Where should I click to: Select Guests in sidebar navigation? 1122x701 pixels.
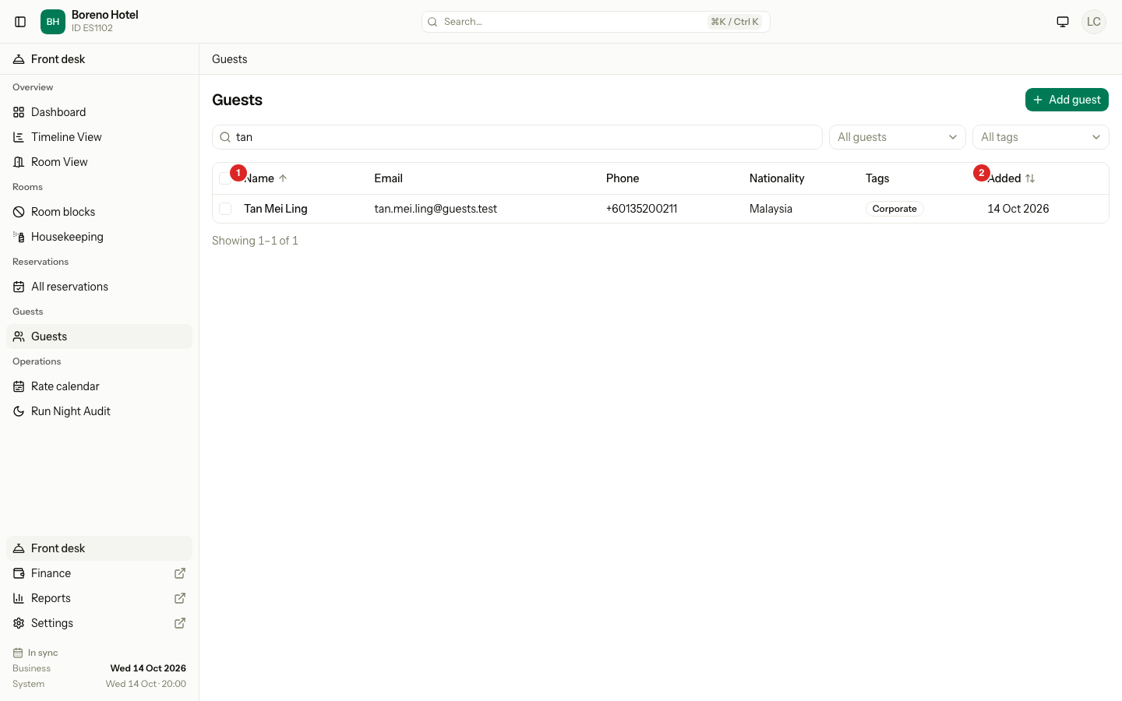[99, 336]
